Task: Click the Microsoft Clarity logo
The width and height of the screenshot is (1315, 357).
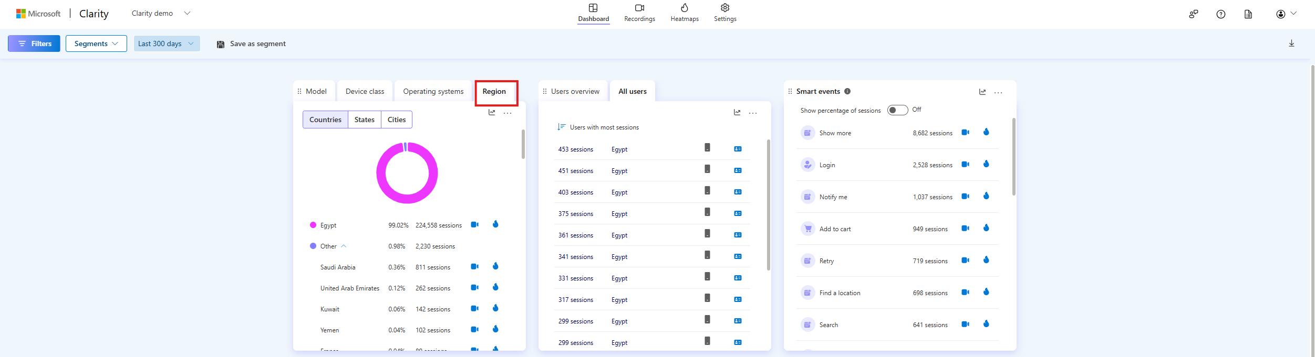Action: click(63, 14)
